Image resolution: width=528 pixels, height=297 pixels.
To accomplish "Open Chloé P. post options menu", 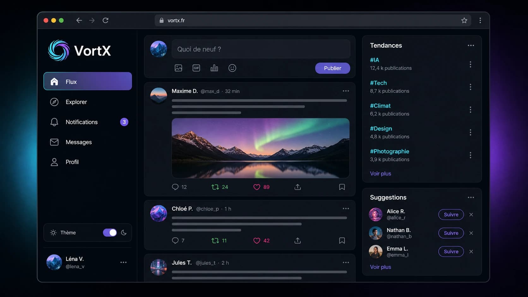I will click(346, 209).
